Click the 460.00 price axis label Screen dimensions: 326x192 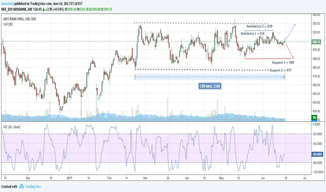tap(317, 85)
